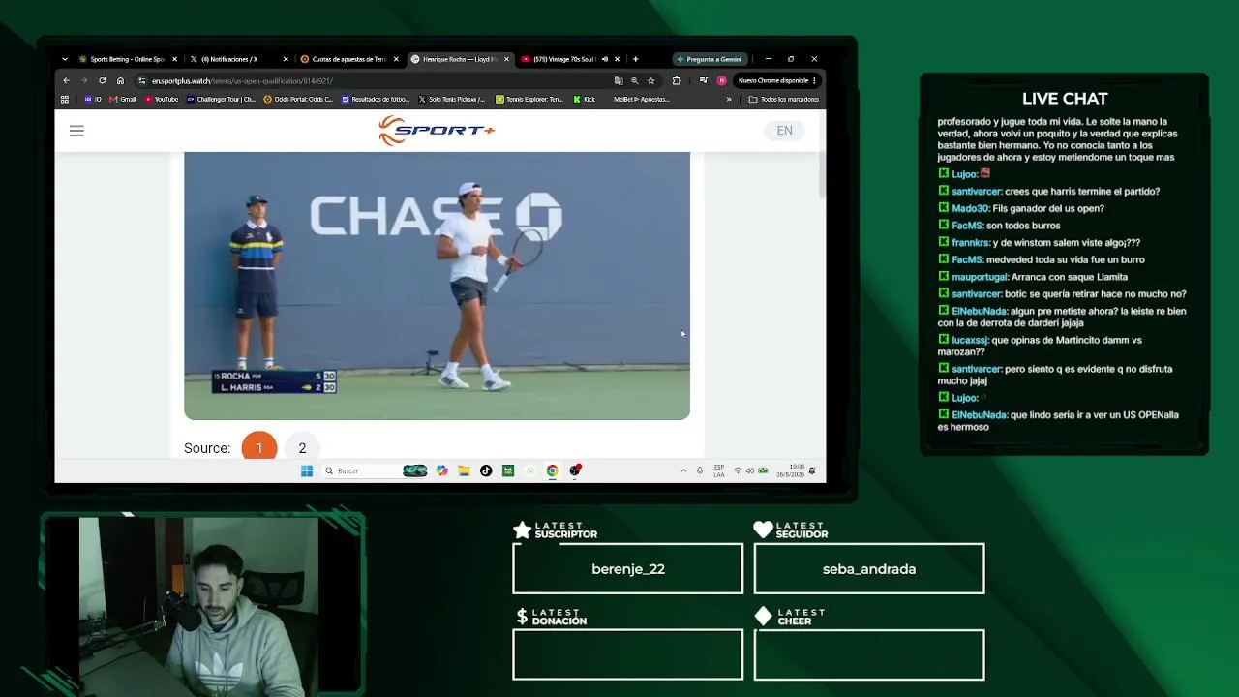This screenshot has width=1239, height=697.
Task: Open Challenger Tour bookmark
Action: click(222, 99)
